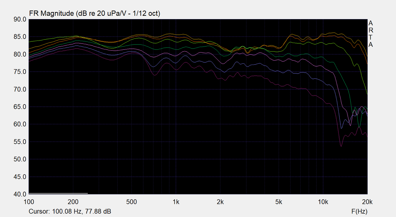Click the 200 frequency axis label
396x217 pixels.
[73, 202]
